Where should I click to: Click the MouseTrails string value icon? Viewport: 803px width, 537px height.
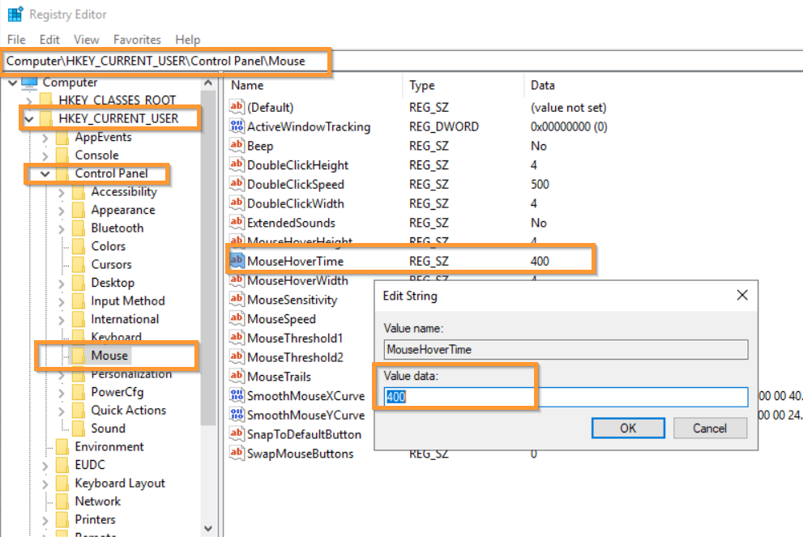point(237,377)
